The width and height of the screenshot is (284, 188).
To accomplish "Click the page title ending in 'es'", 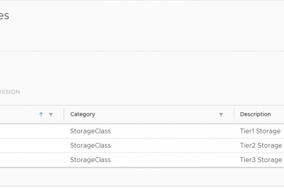I will [4, 16].
